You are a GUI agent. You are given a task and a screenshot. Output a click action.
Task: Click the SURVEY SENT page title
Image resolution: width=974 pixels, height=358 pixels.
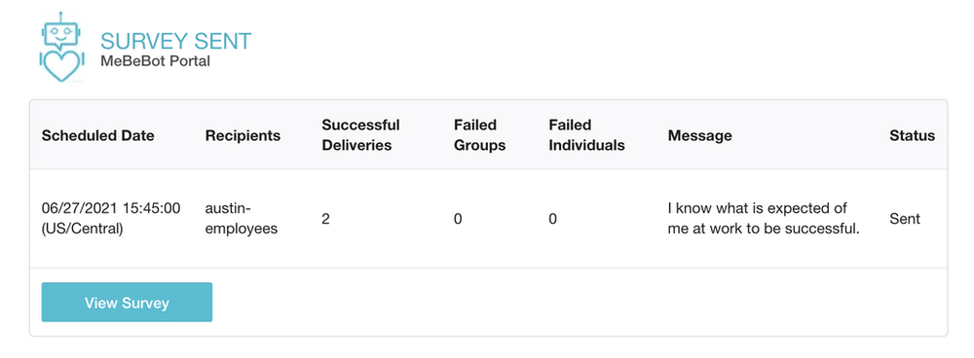point(175,42)
